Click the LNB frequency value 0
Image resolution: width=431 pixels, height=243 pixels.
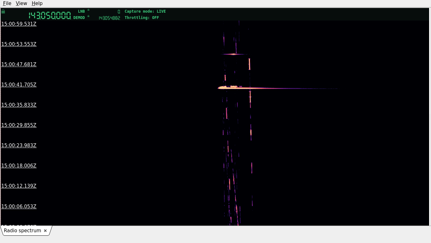tap(119, 11)
